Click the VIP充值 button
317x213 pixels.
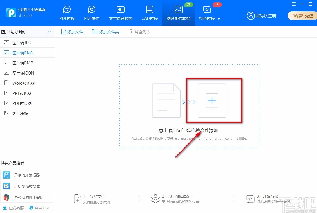click(x=302, y=16)
